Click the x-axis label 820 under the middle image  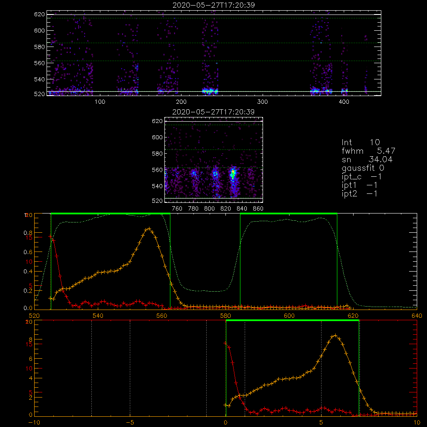click(226, 209)
